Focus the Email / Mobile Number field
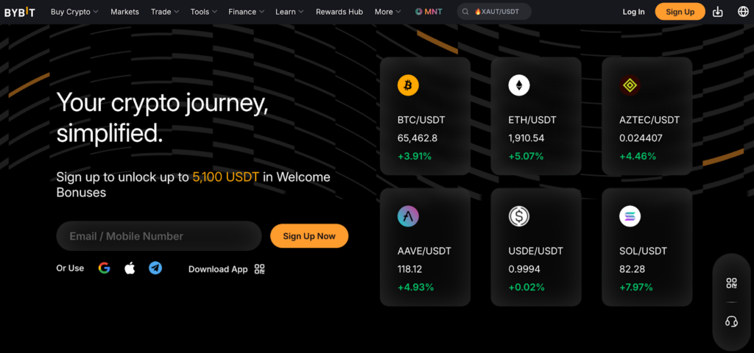This screenshot has height=353, width=754. [x=159, y=236]
